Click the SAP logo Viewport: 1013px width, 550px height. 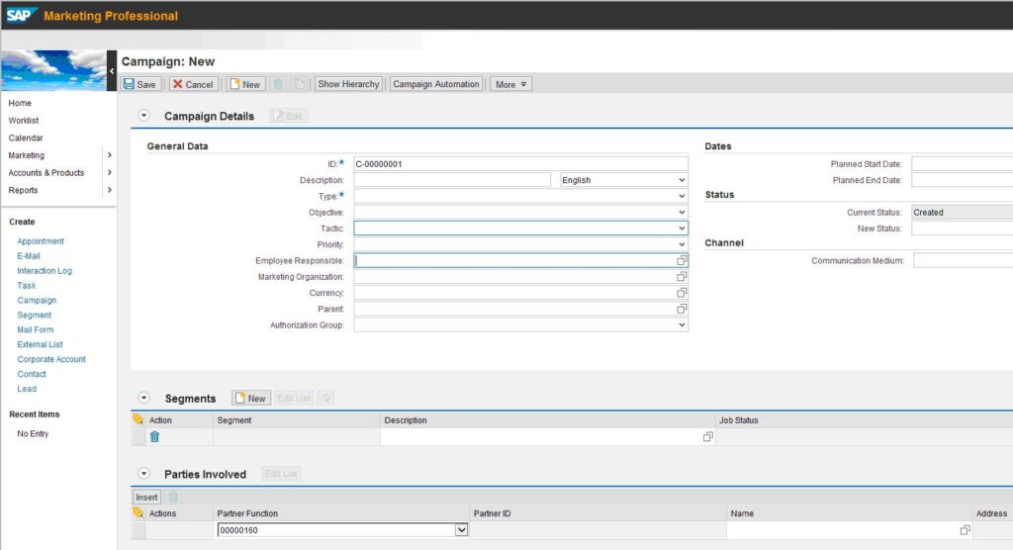(21, 15)
